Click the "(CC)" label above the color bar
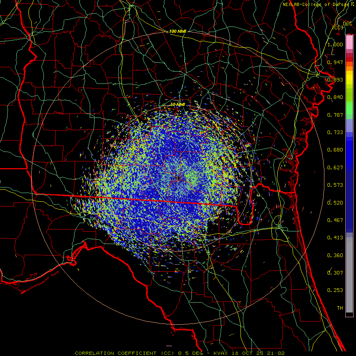This screenshot has height=356, width=356. [x=338, y=27]
